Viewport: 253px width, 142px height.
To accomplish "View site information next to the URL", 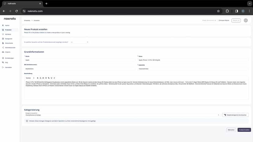I will (24, 11).
